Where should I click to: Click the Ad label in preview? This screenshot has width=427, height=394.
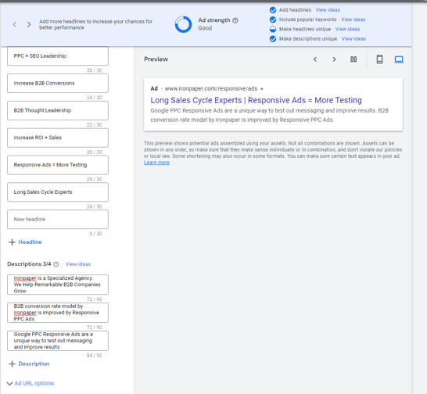pyautogui.click(x=154, y=88)
